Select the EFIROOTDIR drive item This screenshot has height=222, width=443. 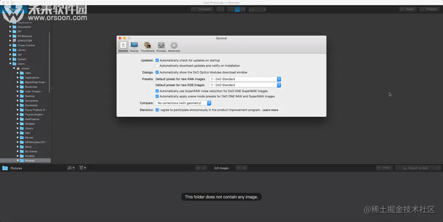point(24,41)
